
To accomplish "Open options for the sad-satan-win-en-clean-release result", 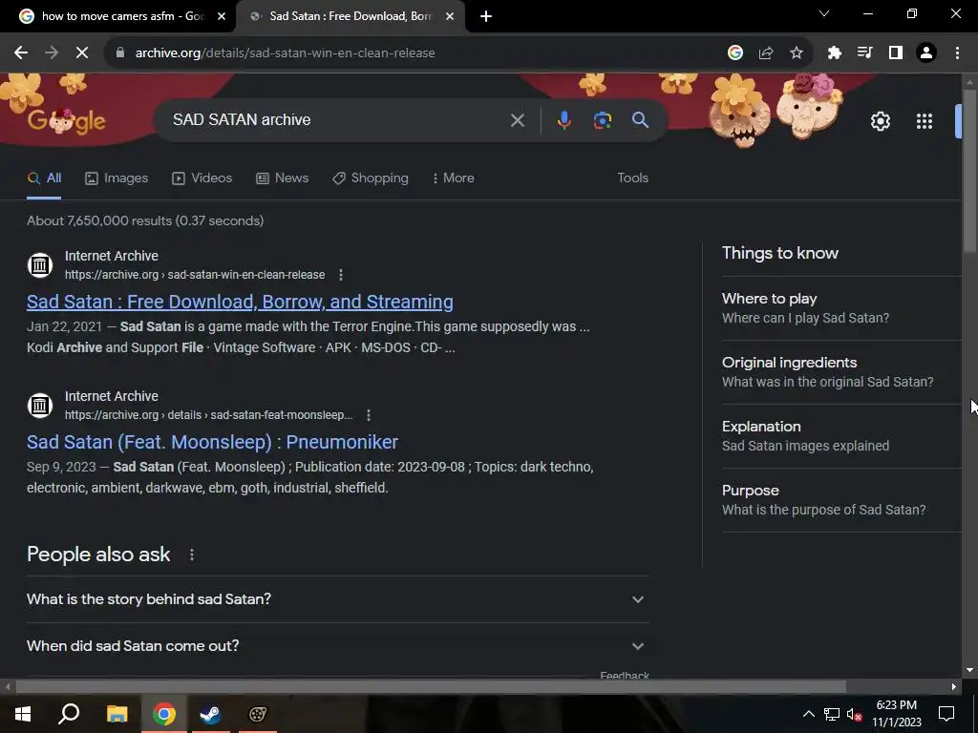I will click(341, 274).
